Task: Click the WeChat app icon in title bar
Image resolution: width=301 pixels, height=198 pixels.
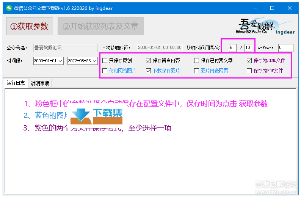Action: pyautogui.click(x=9, y=8)
